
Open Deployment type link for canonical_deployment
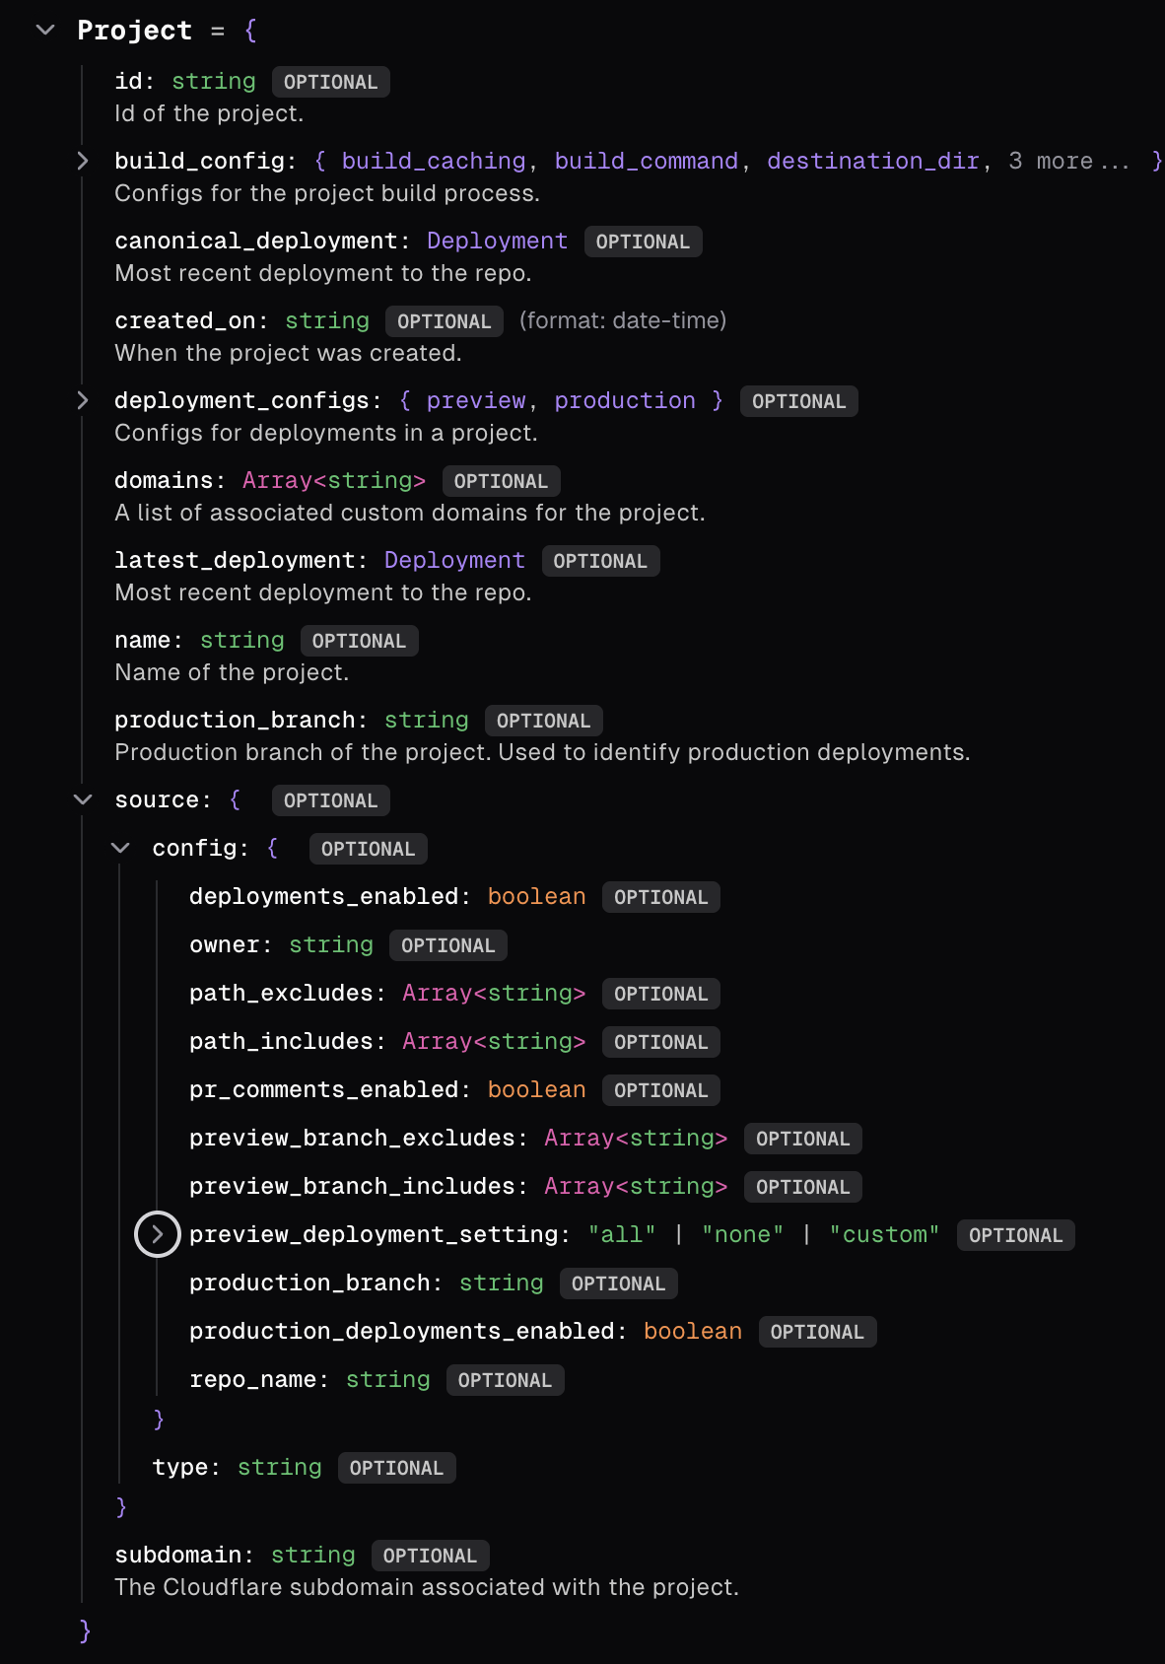pos(497,242)
